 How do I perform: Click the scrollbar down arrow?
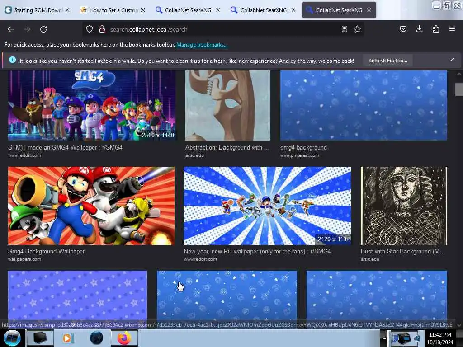(x=459, y=325)
